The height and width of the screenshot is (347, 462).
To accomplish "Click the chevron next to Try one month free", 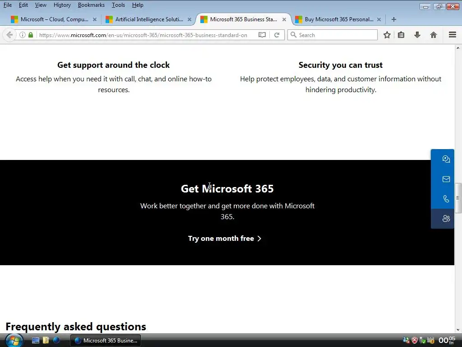I will tap(259, 239).
